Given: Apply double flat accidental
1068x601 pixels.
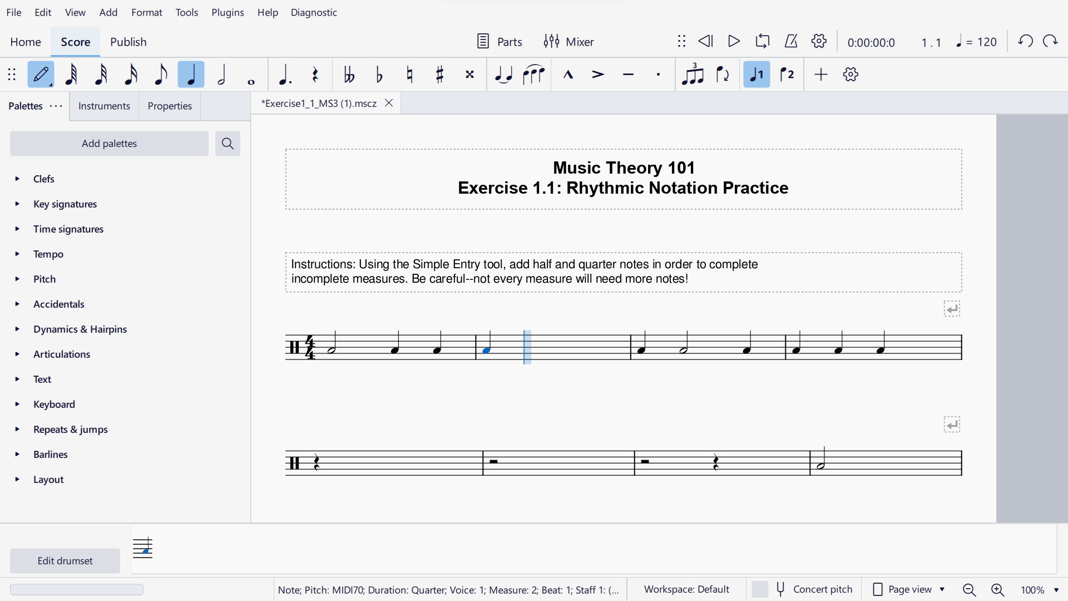Looking at the screenshot, I should point(349,75).
